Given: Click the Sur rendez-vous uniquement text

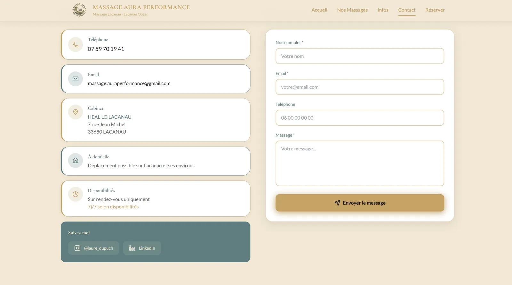Looking at the screenshot, I should pos(119,199).
